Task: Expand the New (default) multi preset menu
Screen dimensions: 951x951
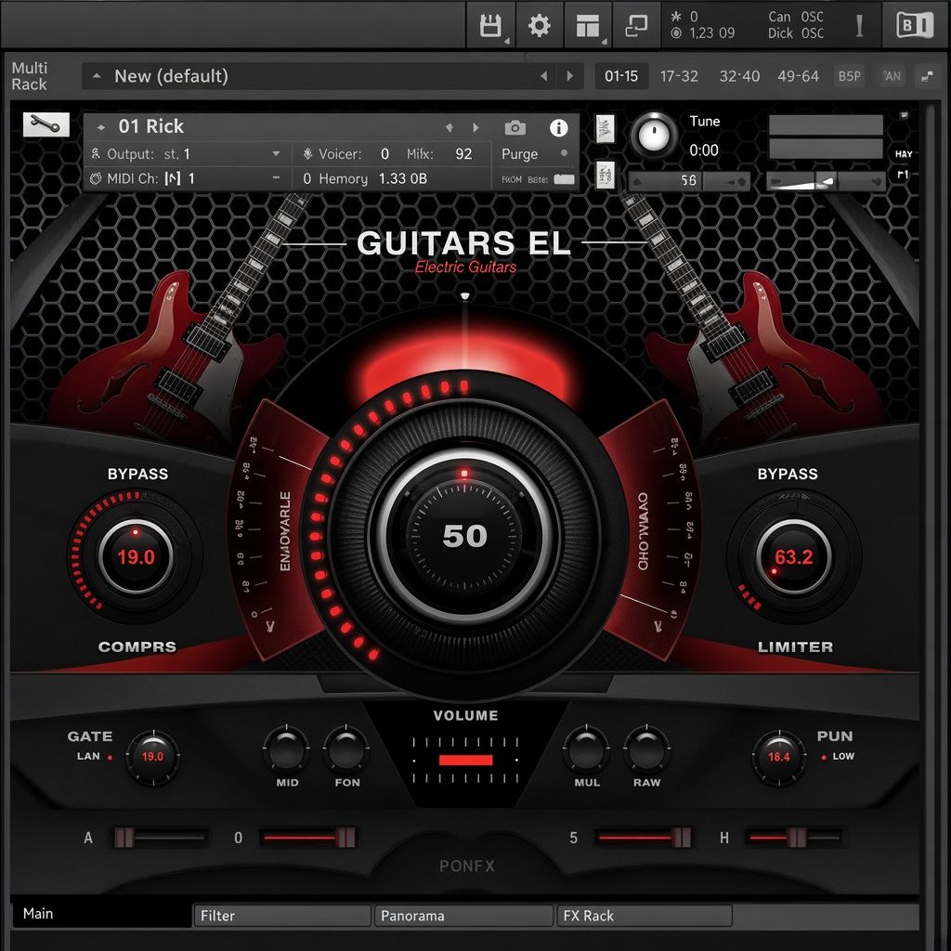Action: (x=97, y=76)
